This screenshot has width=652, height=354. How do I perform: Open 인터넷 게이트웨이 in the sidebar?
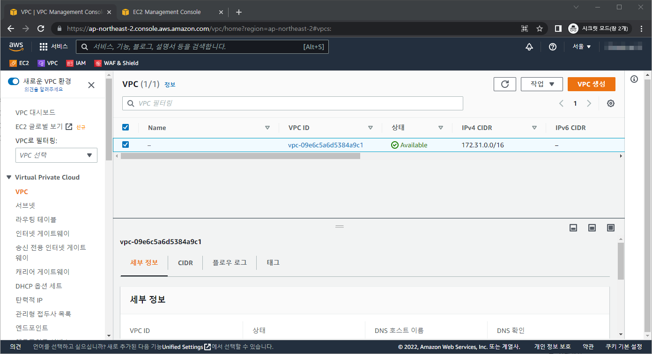tap(43, 233)
